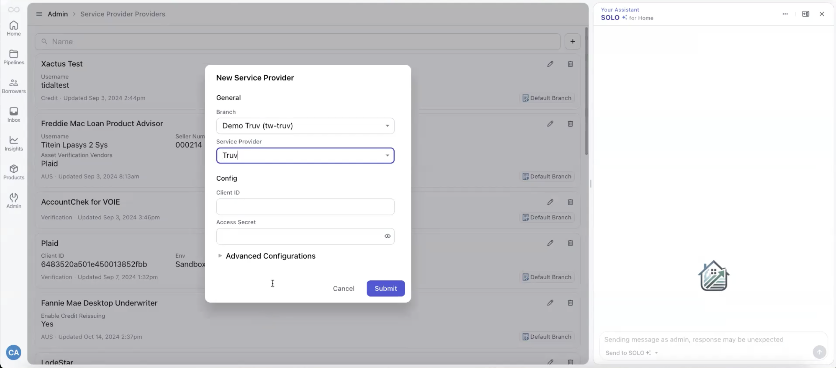Edit the AccountChek for VOIE provider
Image resolution: width=836 pixels, height=368 pixels.
[x=550, y=202]
